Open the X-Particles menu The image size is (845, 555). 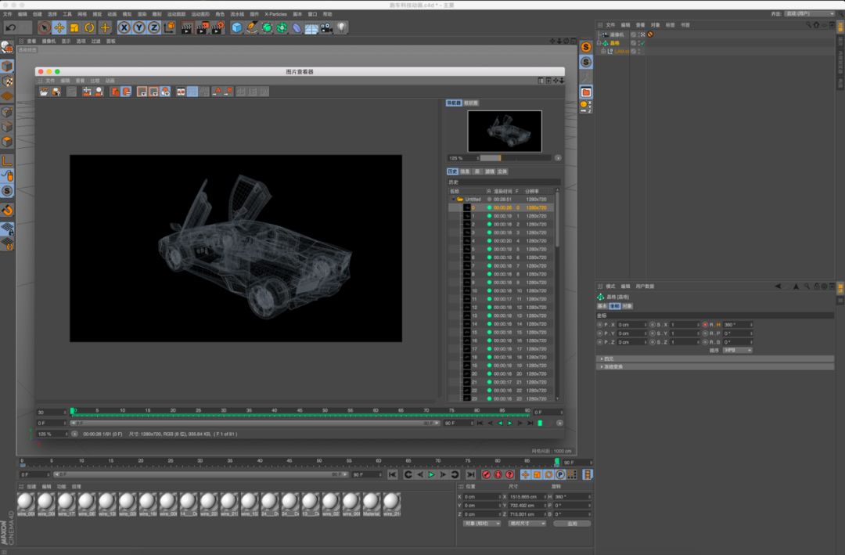[x=275, y=14]
